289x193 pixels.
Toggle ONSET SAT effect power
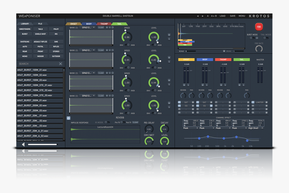pos(179,102)
